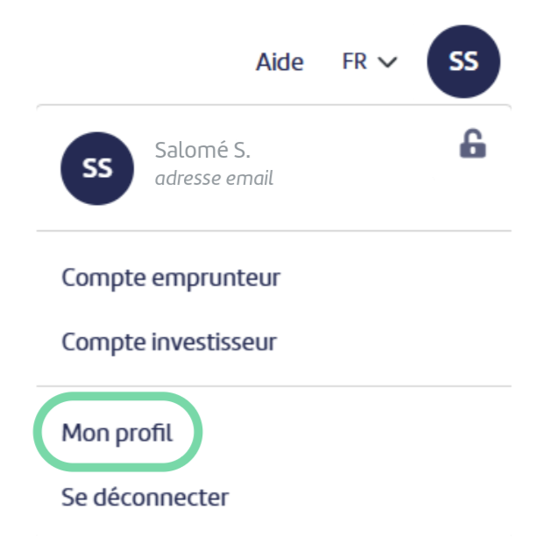Click the chevron arrow next to FR
The image size is (544, 544).
pos(387,62)
